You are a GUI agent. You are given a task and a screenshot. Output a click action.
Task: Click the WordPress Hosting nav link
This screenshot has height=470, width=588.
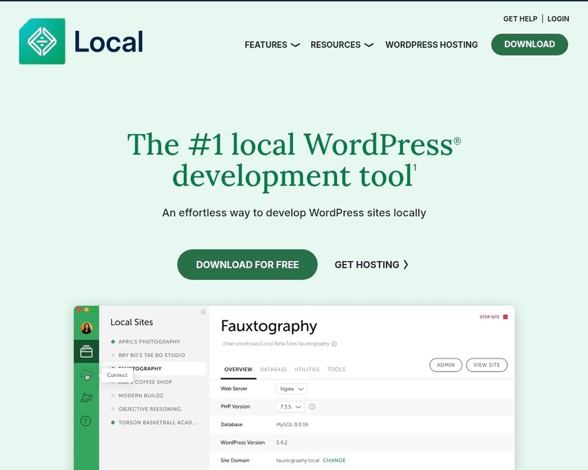pos(431,45)
